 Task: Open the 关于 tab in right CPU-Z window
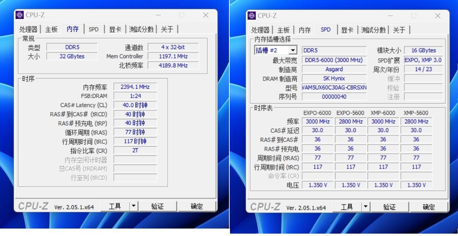[399, 30]
